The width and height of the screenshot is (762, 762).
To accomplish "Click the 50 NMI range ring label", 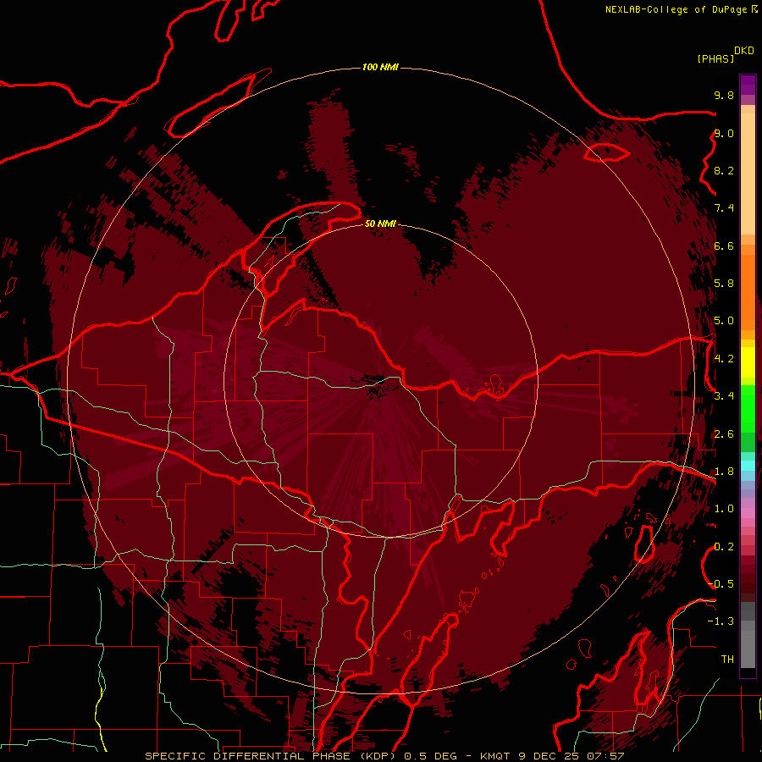I will (x=380, y=224).
